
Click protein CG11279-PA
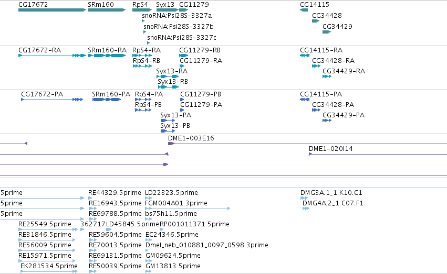[201, 105]
